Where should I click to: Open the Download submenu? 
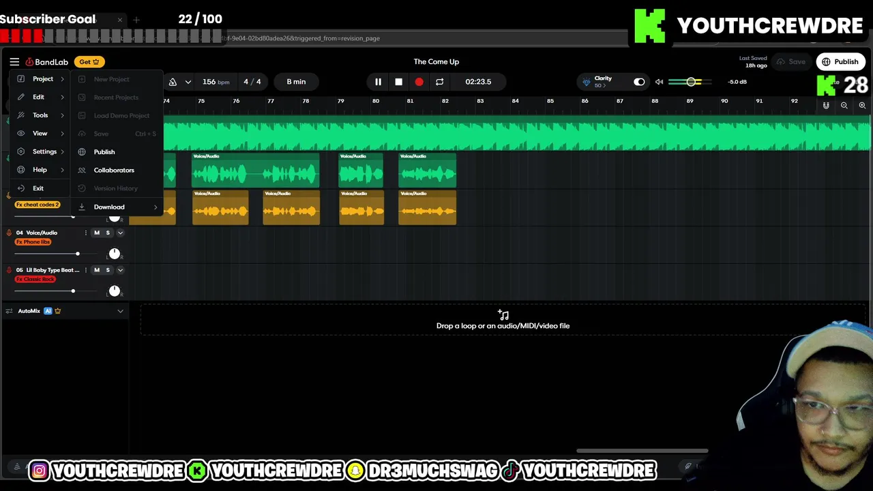[x=118, y=207]
